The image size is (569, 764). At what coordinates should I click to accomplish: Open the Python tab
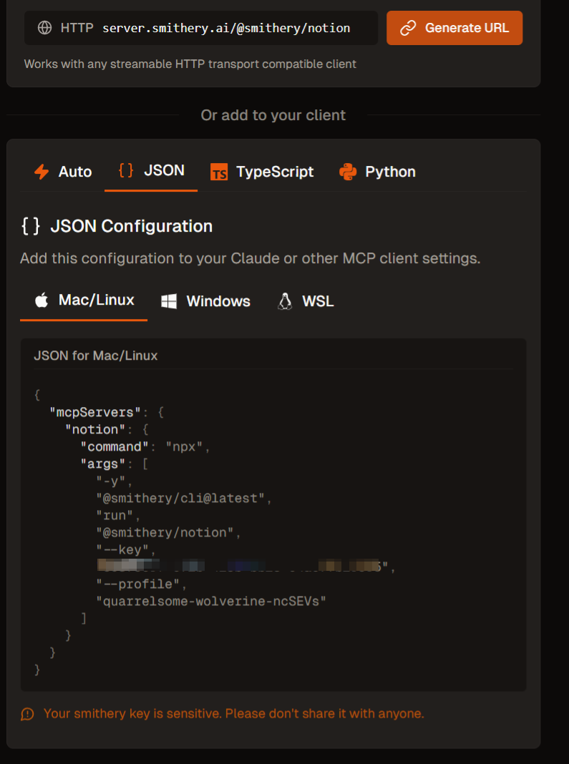[377, 172]
